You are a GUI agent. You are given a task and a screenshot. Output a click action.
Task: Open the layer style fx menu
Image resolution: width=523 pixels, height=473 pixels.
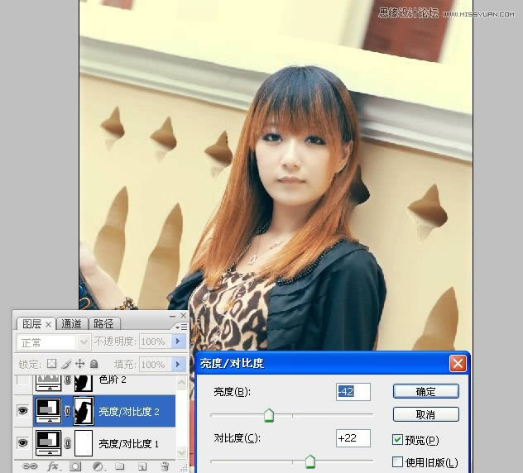[x=52, y=466]
